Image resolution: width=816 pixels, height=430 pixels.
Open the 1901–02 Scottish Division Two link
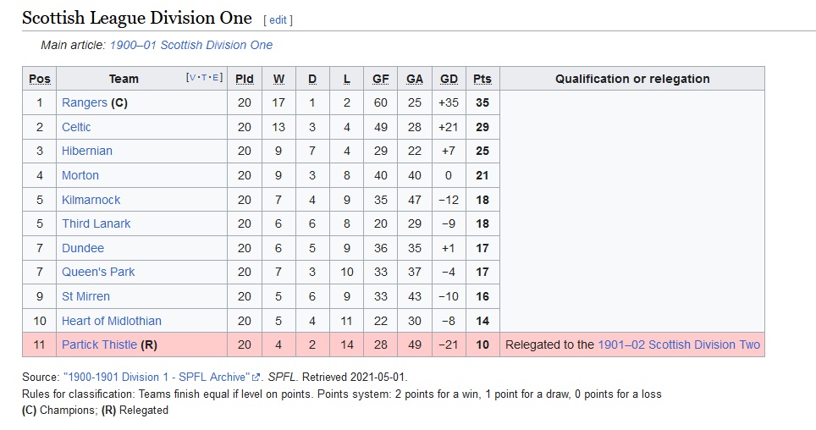pyautogui.click(x=679, y=345)
